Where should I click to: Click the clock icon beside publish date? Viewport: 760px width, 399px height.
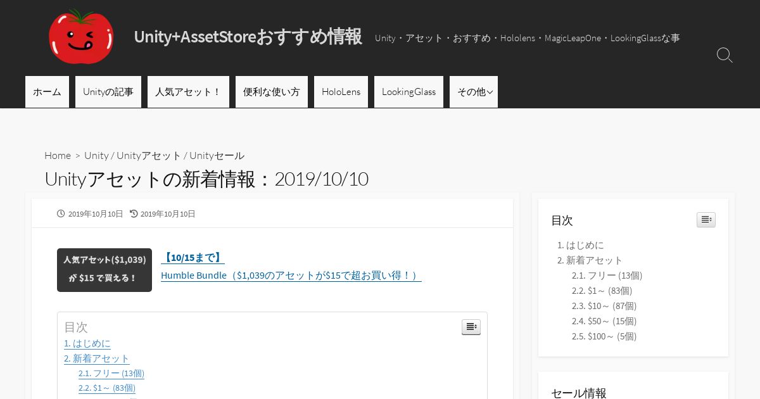click(61, 214)
